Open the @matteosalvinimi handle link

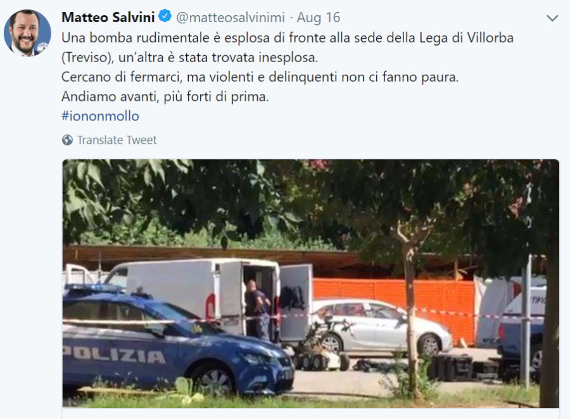pyautogui.click(x=231, y=18)
